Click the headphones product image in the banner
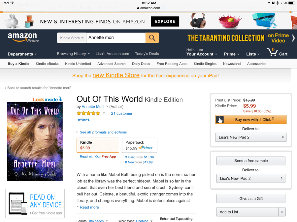This screenshot has height=222, width=297. pos(198,21)
